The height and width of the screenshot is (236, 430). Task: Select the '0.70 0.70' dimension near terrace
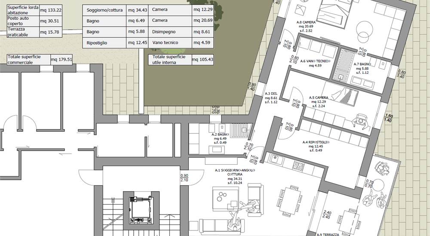pos(370,184)
